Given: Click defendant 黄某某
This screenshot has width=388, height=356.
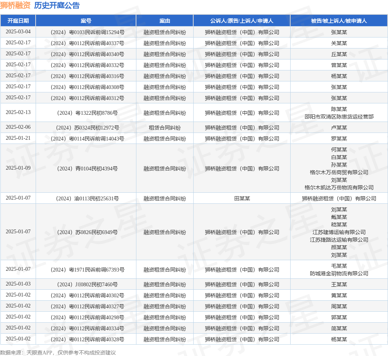Looking at the screenshot, I should click(x=339, y=296).
